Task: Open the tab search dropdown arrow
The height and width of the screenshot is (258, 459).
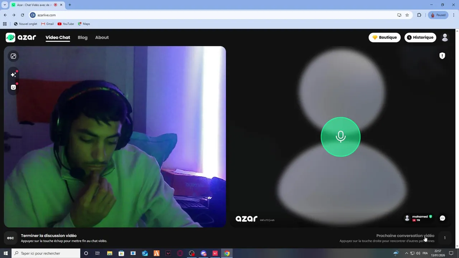Action: click(5, 5)
